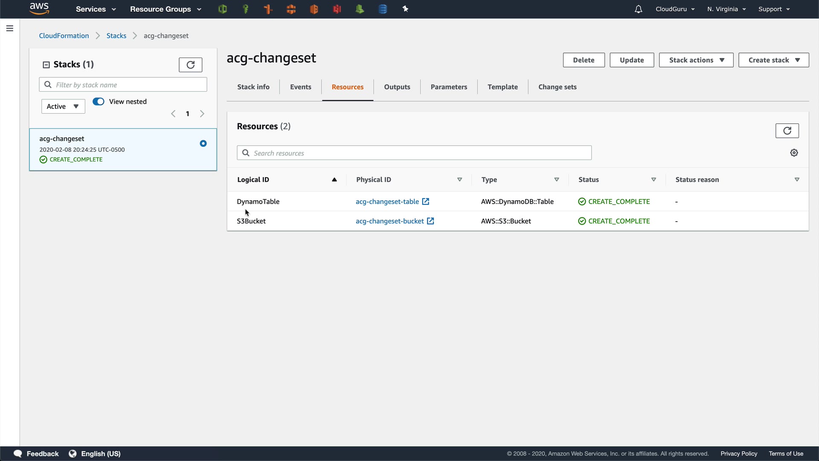The height and width of the screenshot is (461, 819).
Task: Open the Active filter dropdown
Action: [63, 106]
